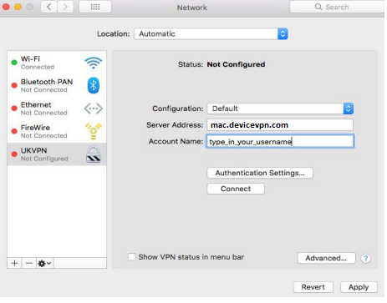
Task: Go forward with the right arrow
Action: tap(65, 7)
